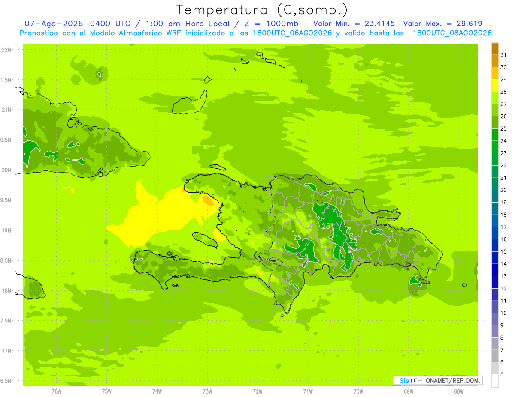This screenshot has width=515, height=397.
Task: Click the legend label "20"
Action: tap(504, 190)
